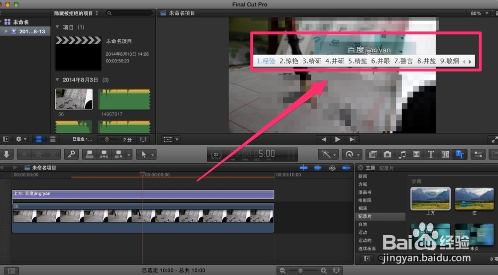
Task: Open the music and sound browser
Action: pos(402,155)
